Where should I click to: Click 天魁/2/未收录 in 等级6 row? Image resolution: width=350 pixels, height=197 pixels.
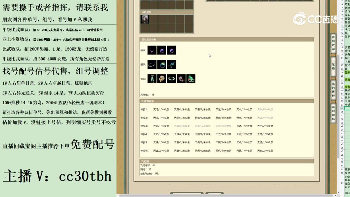(265, 150)
